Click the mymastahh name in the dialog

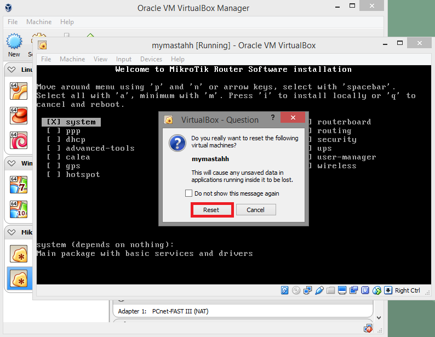pyautogui.click(x=210, y=159)
